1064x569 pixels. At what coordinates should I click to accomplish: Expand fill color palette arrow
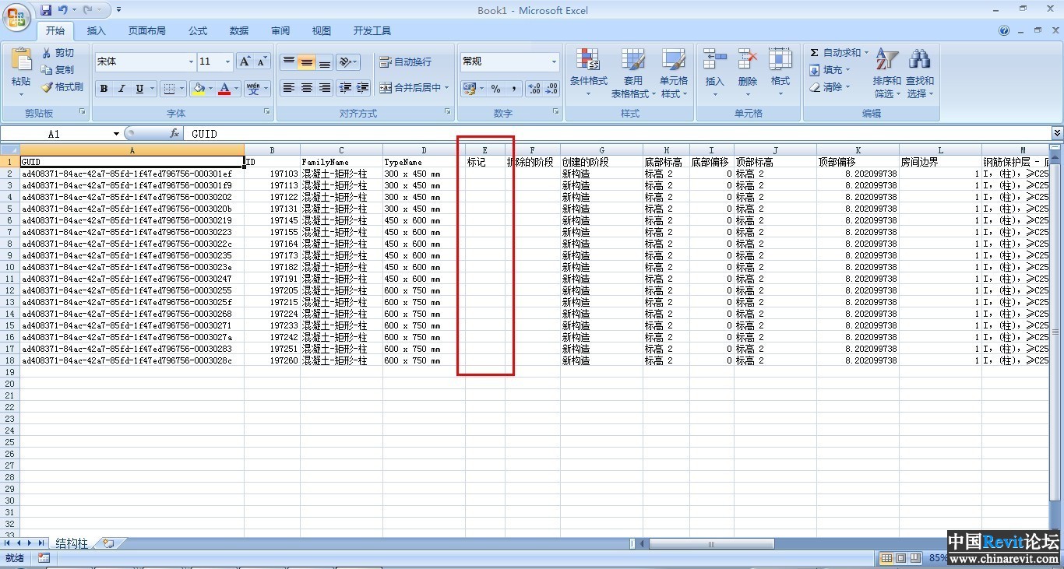(211, 89)
